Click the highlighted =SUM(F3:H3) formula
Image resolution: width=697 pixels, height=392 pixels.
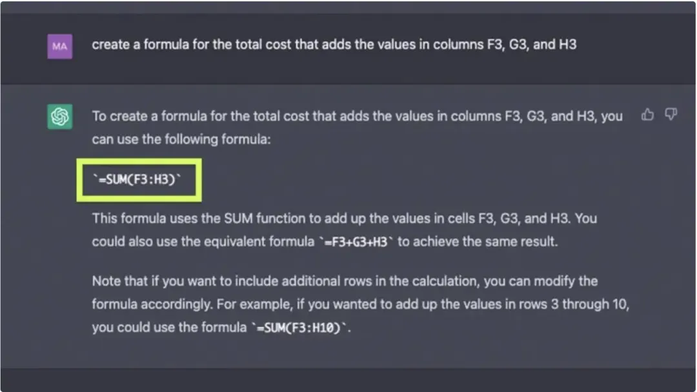[x=139, y=180]
